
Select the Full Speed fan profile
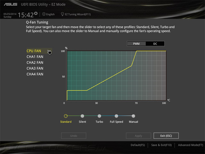pos(116,116)
